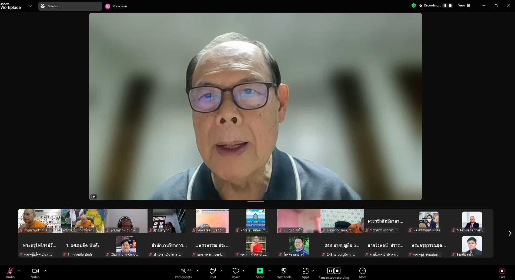The image size is (515, 280).
Task: Expand the video options arrow next to Video
Action: pos(45,271)
